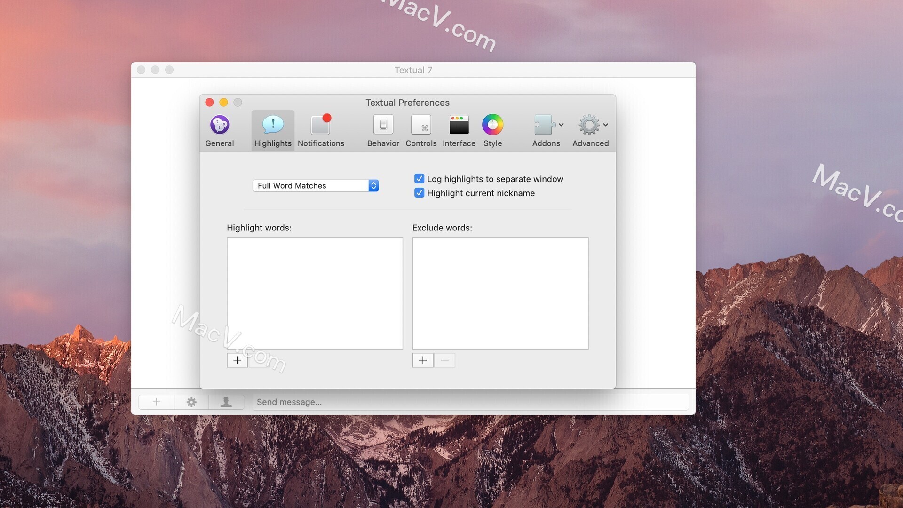Click the Send message input field
The width and height of the screenshot is (903, 508).
470,402
